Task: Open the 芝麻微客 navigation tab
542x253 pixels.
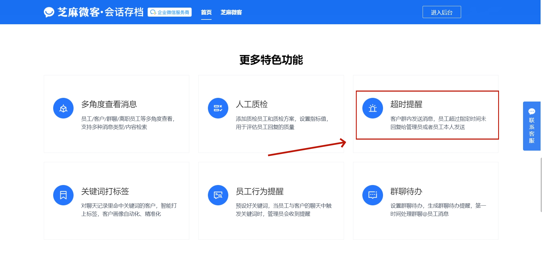Action: coord(231,12)
